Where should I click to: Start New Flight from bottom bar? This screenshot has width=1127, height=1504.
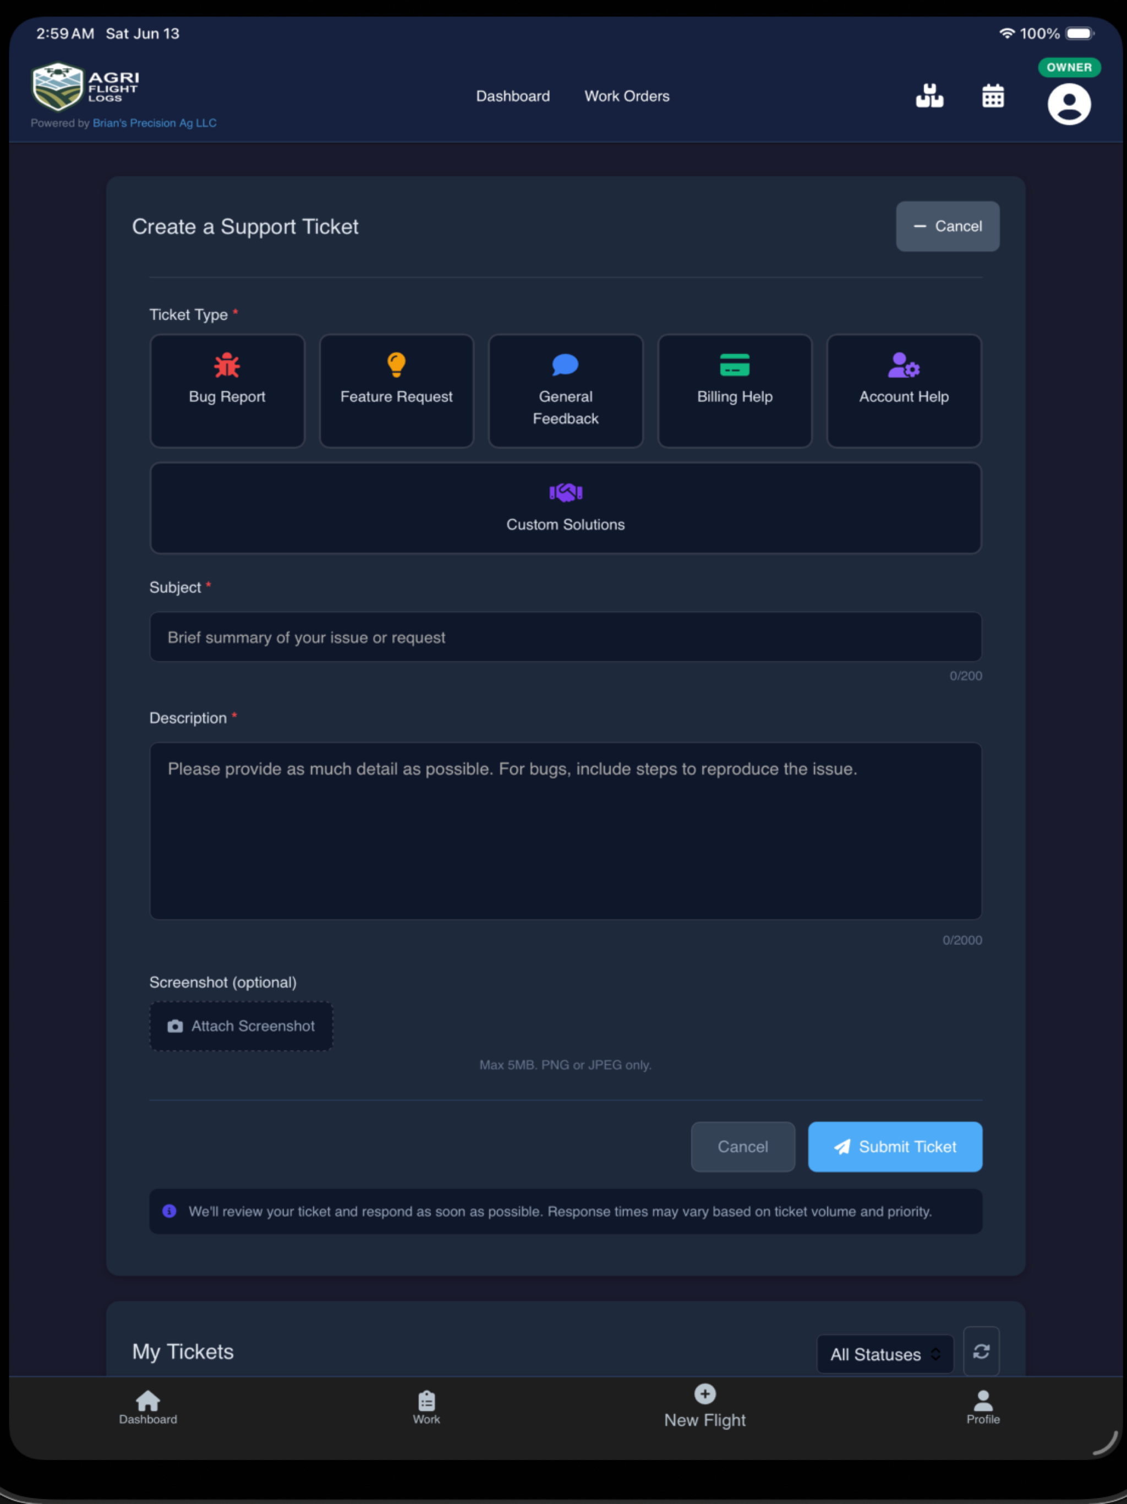705,1406
